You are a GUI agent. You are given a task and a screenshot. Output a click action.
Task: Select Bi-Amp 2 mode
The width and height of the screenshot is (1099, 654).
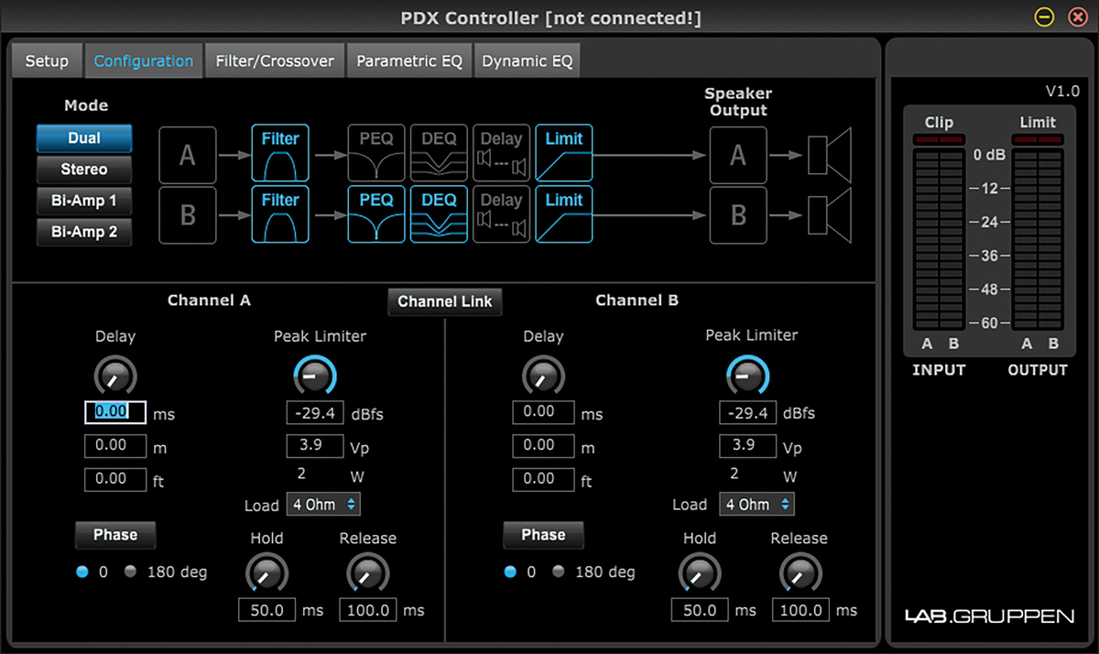[84, 232]
